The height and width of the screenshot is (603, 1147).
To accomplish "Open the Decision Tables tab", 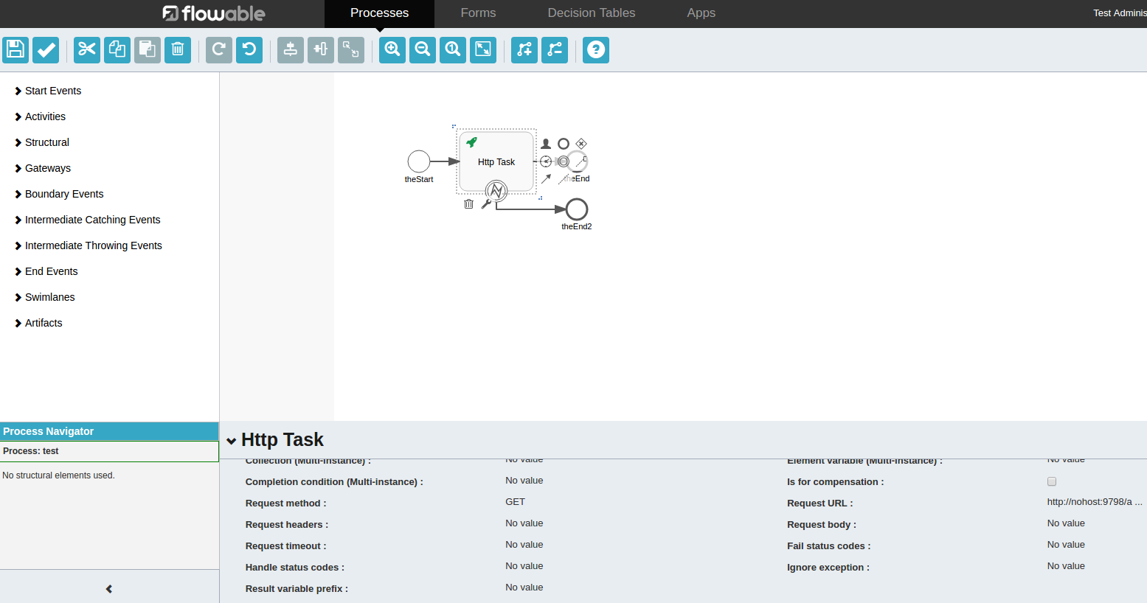I will tap(591, 13).
